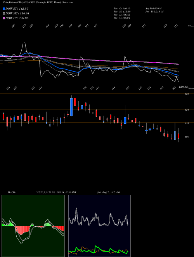Click the large red MACD histogram block
The height and width of the screenshot is (257, 194).
point(23,230)
